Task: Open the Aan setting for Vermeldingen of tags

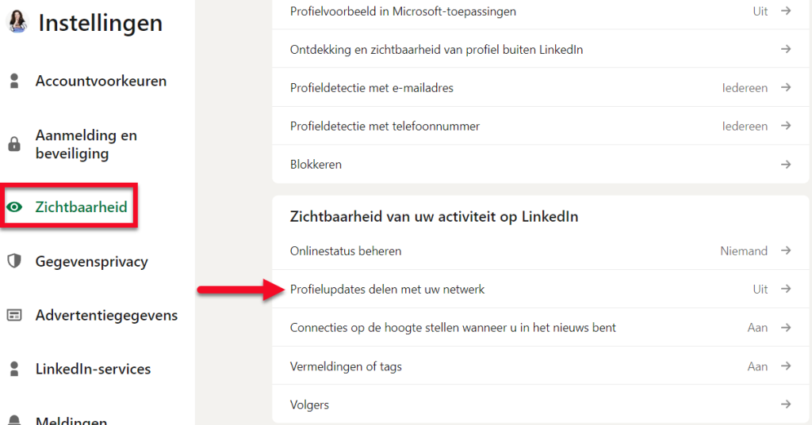Action: pos(757,366)
